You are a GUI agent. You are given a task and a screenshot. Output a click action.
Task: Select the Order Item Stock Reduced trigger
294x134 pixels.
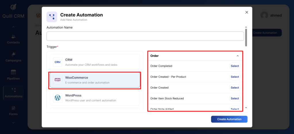click(235, 99)
